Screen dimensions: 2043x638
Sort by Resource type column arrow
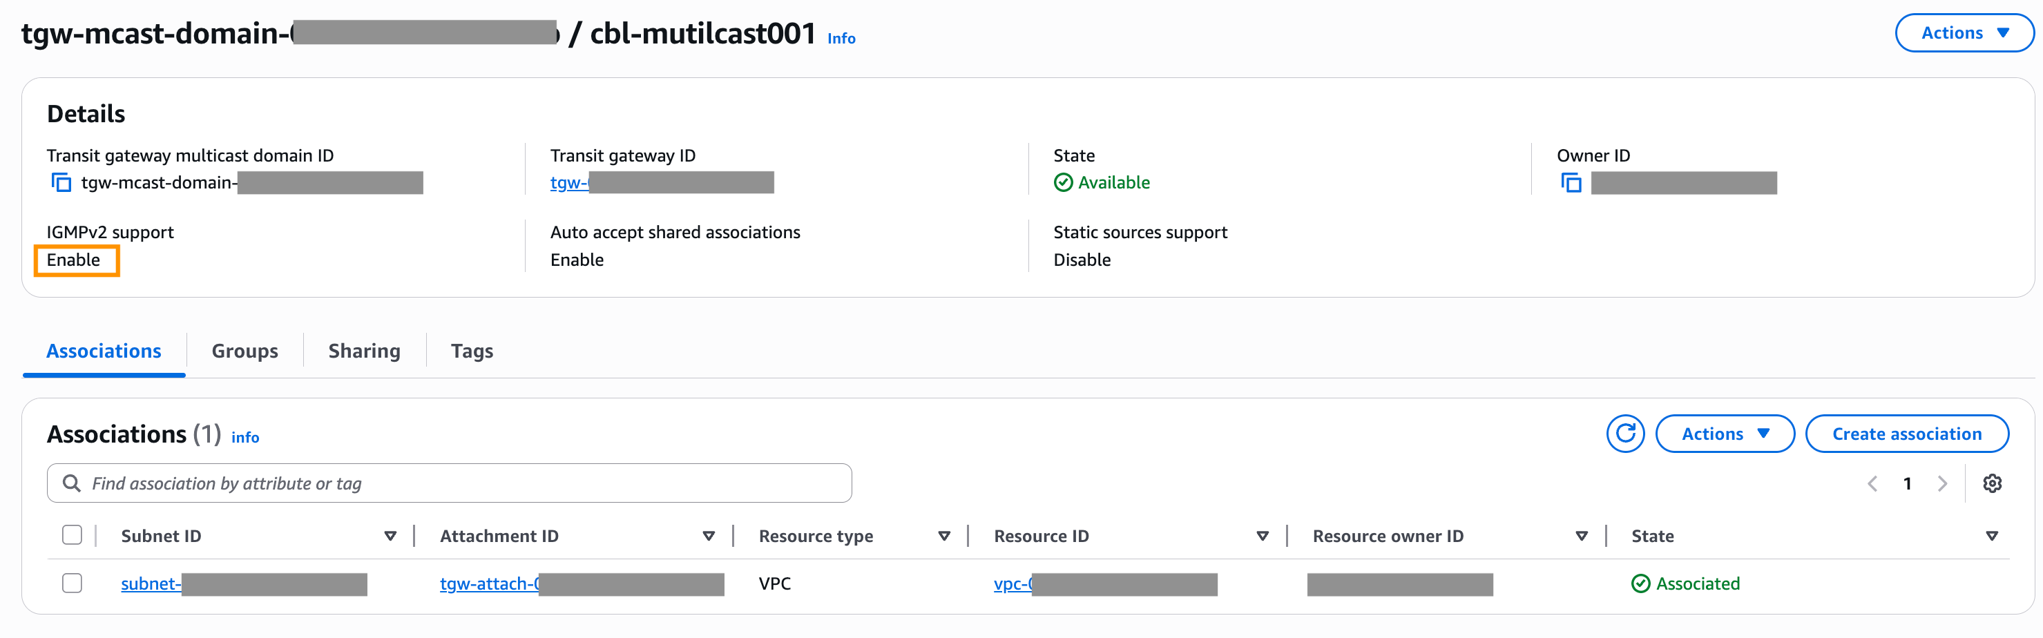point(943,536)
